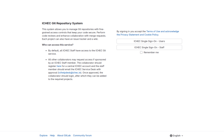Viewport: 224px width, 140px height.
Task: Go to Explore in the footer
Action: (44, 136)
